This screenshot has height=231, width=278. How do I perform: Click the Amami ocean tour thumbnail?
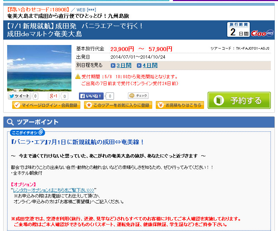(39, 68)
